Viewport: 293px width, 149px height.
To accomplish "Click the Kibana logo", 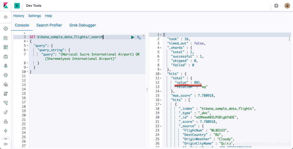I will point(6,6).
